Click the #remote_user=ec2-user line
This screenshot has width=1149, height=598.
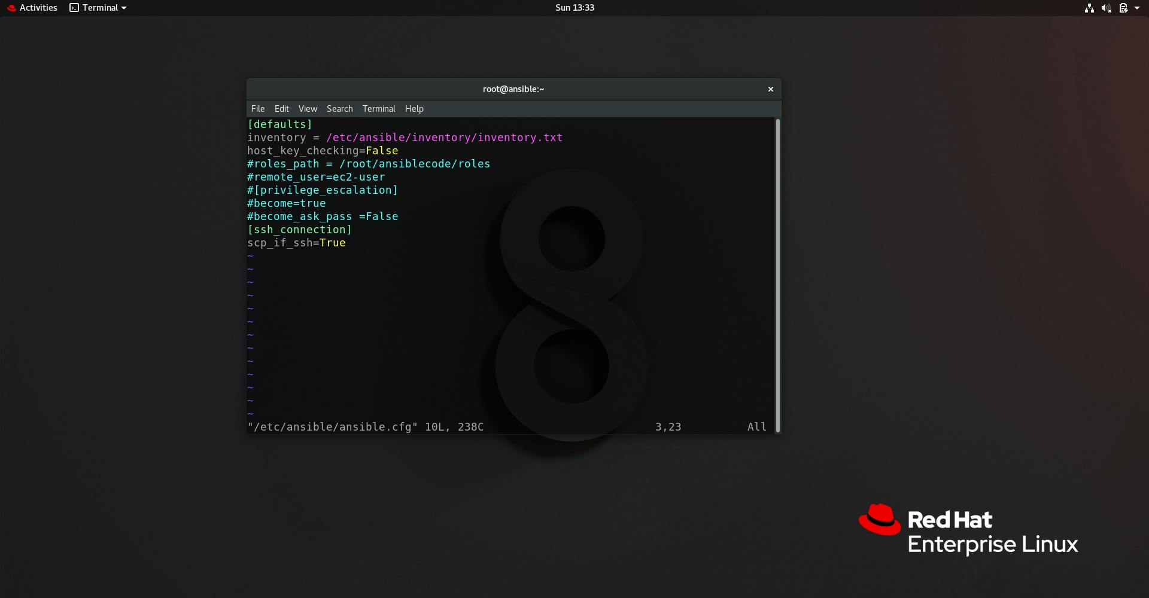click(x=316, y=177)
